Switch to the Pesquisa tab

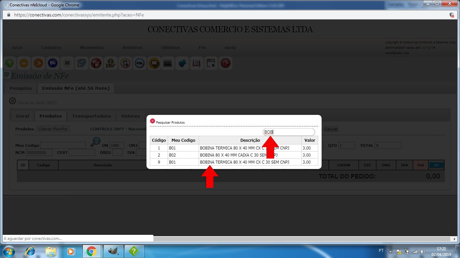(21, 88)
